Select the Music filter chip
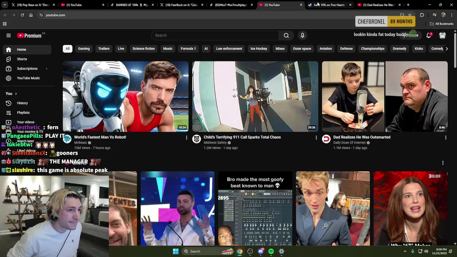This screenshot has height=257, width=457. 168,49
